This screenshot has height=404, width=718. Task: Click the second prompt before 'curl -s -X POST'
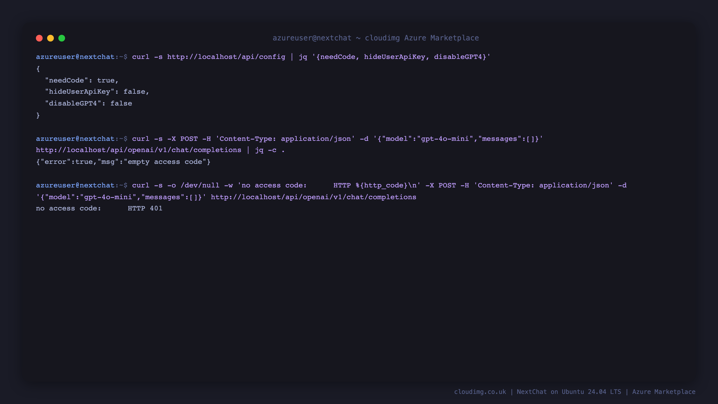coord(82,139)
